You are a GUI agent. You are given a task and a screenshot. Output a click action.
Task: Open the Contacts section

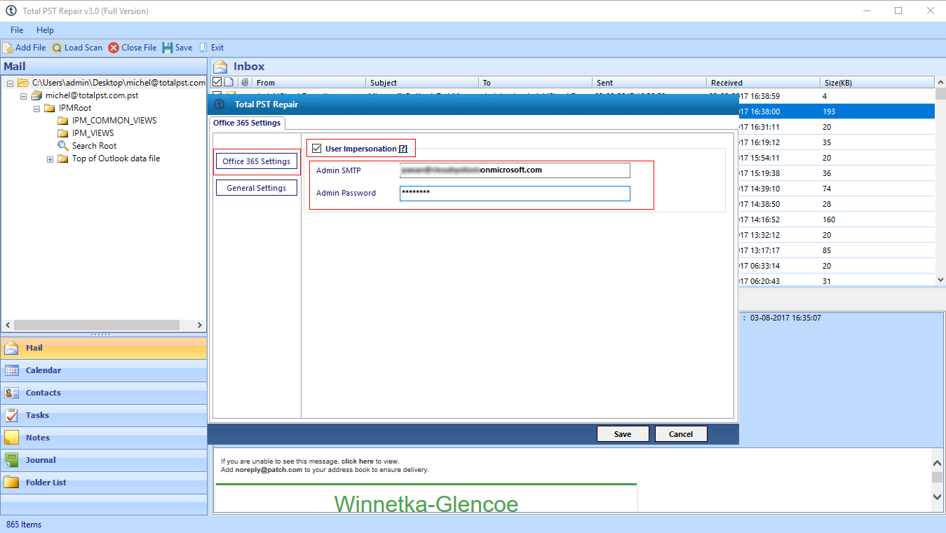click(104, 393)
